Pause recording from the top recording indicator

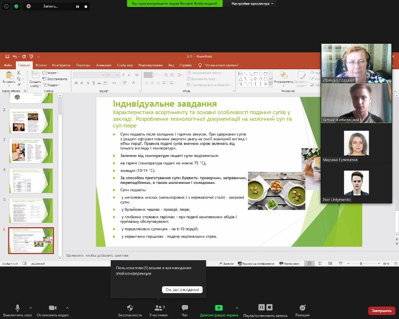point(78,6)
